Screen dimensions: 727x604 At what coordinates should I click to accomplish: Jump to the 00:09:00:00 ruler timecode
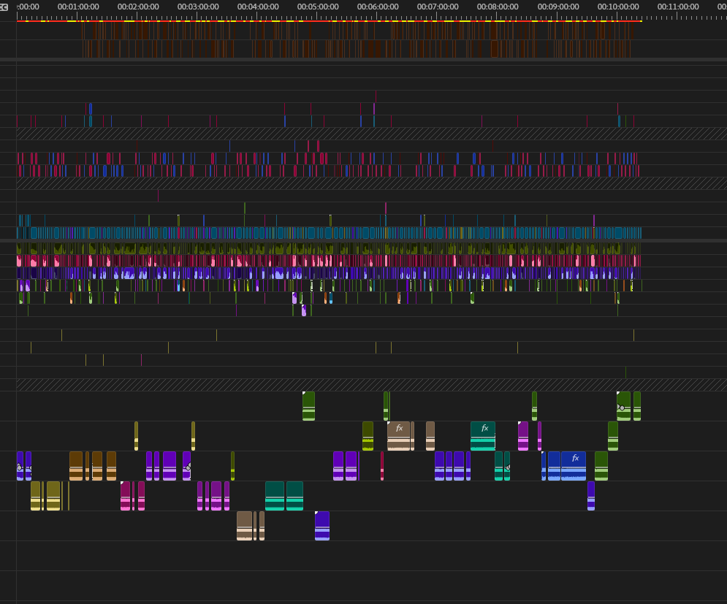click(558, 7)
